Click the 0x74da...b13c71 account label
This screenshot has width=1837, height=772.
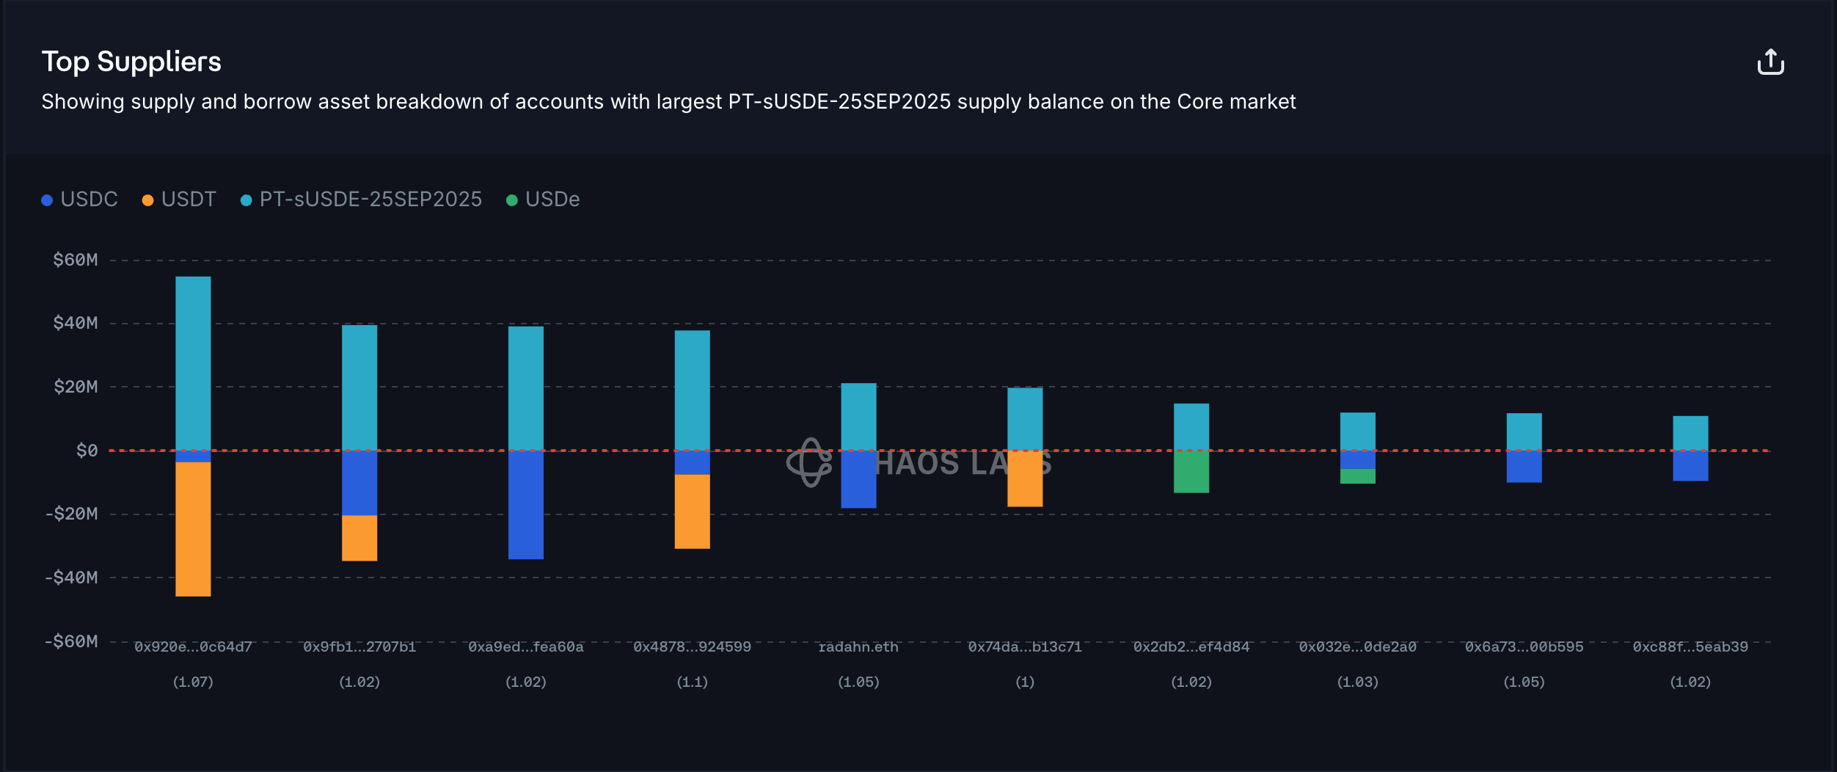(1025, 647)
